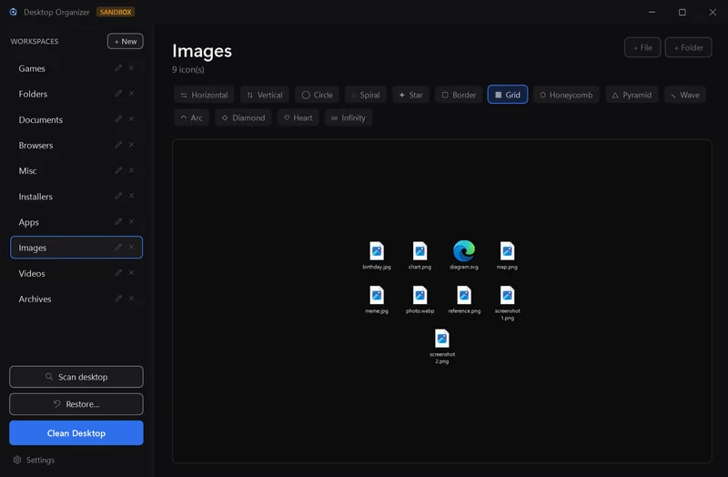Click the blue Clean Desktop button
Viewport: 728px width, 477px height.
(x=76, y=433)
